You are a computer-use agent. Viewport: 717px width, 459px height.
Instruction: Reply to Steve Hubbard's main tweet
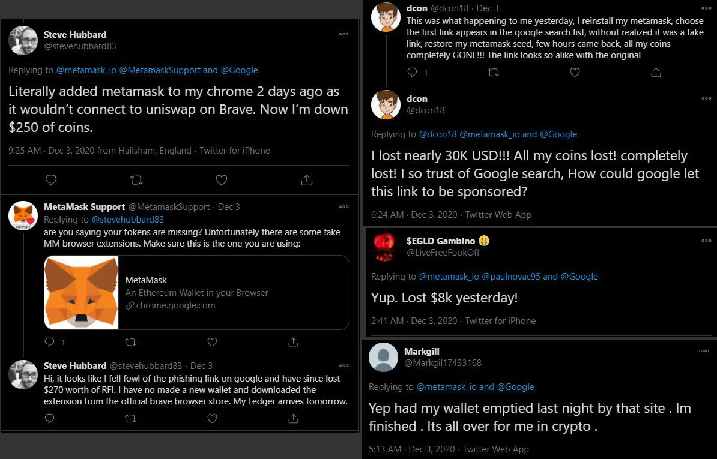click(51, 180)
